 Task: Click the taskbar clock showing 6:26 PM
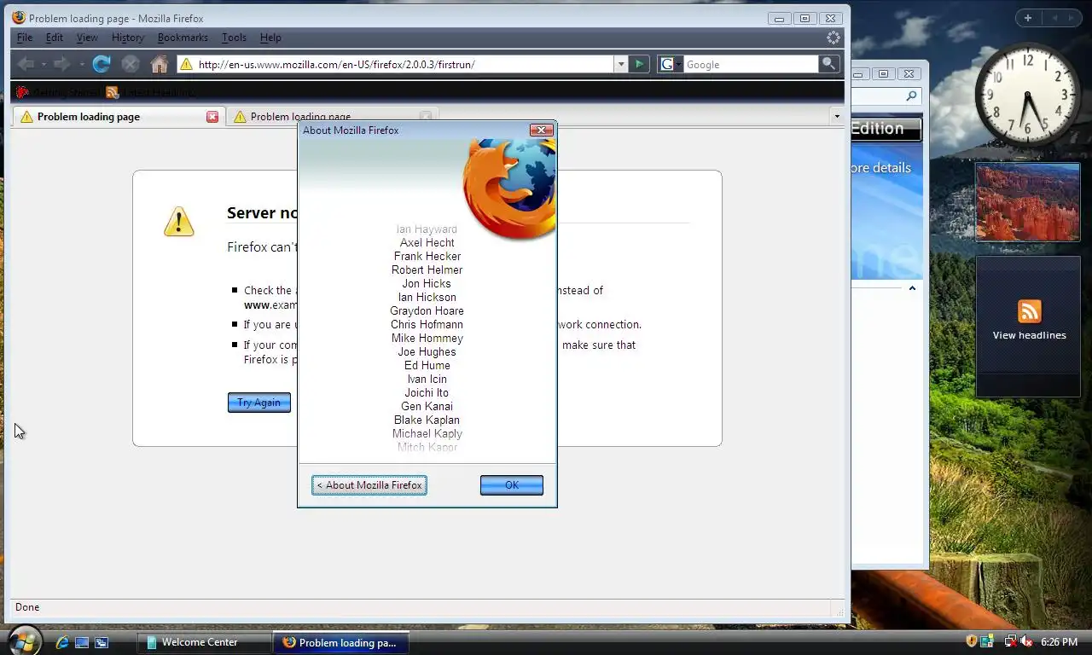point(1059,641)
